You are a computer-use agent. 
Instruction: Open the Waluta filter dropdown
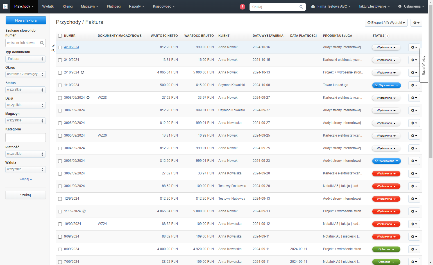point(26,169)
